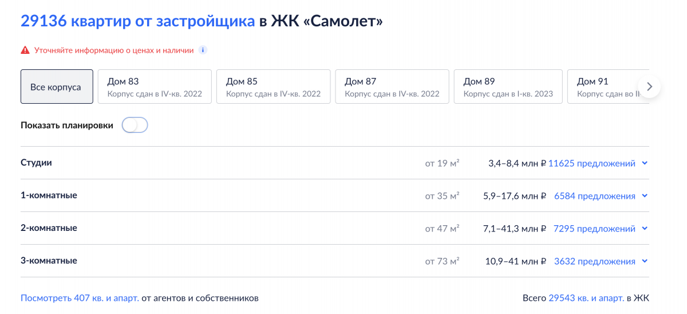Expand the 3-комнатные offers chevron
The height and width of the screenshot is (314, 687).
[x=645, y=261]
